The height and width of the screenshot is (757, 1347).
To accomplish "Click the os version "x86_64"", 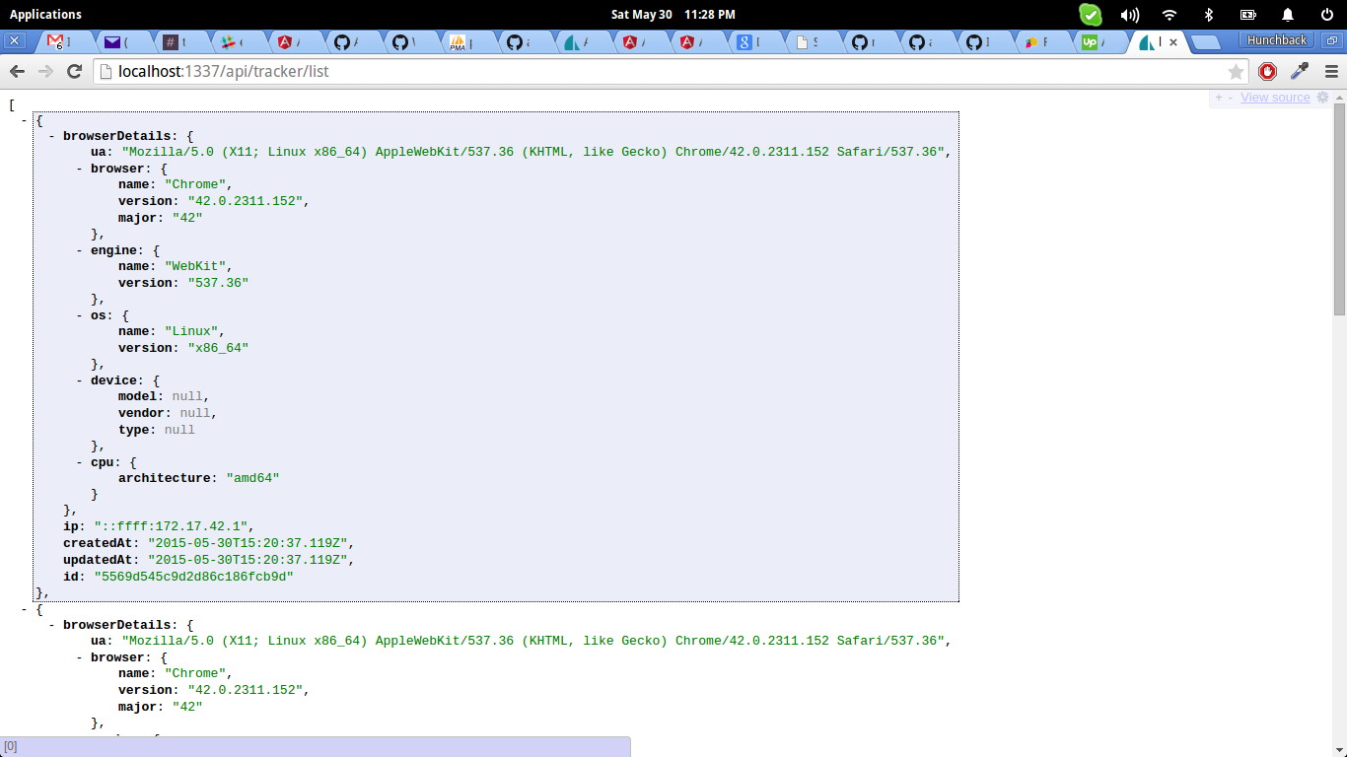I will click(218, 349).
